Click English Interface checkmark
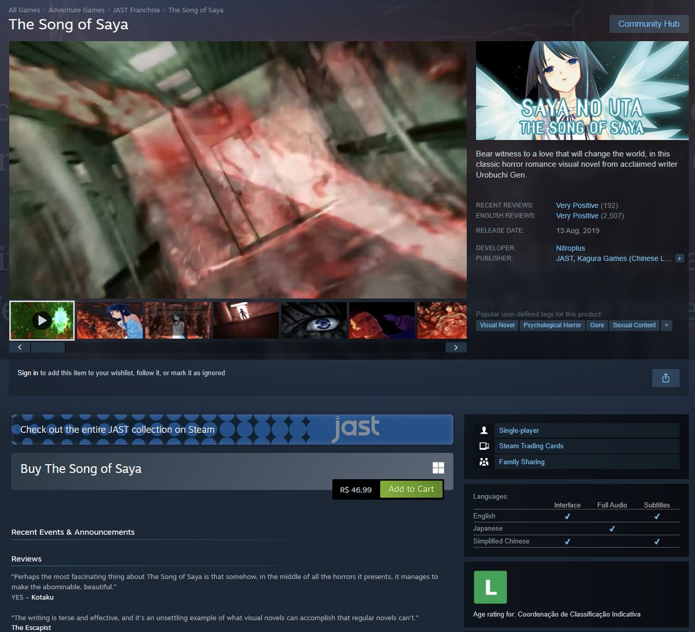695x632 pixels. pos(567,516)
